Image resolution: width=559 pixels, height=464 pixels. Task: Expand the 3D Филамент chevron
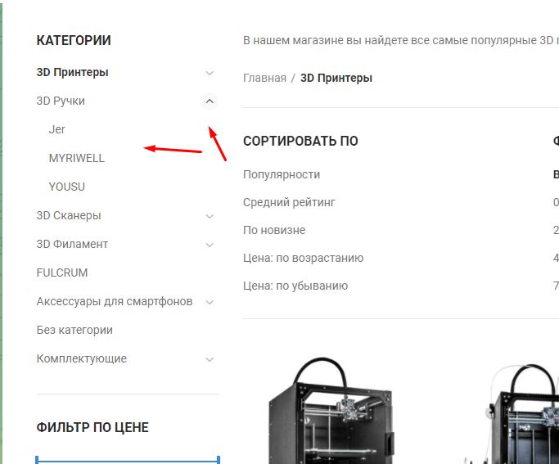point(210,245)
